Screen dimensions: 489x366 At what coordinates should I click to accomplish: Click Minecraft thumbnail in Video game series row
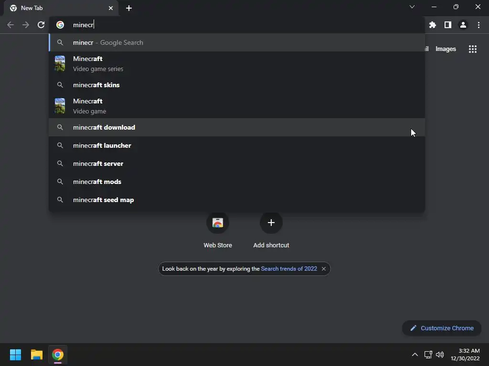click(x=60, y=63)
